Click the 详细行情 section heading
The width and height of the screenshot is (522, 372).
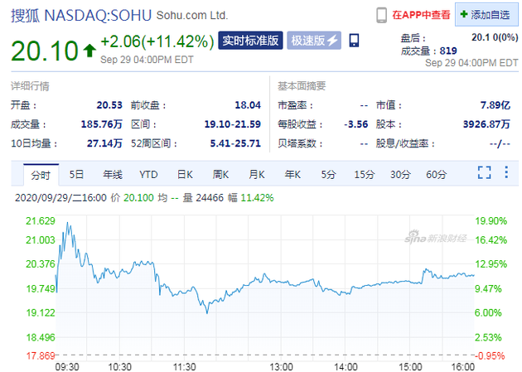click(30, 86)
